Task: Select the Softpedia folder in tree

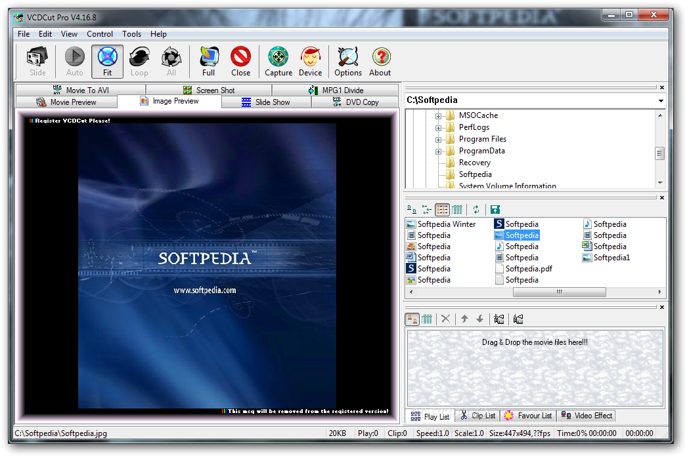Action: click(475, 174)
